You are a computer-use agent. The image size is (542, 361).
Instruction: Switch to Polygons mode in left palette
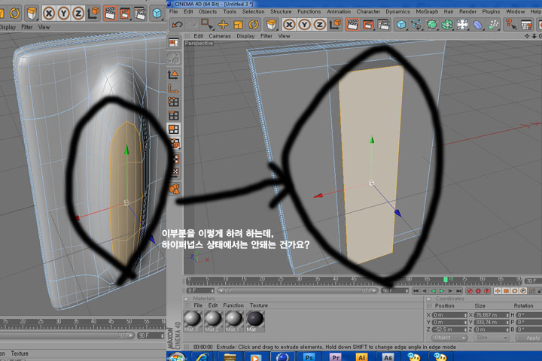(174, 129)
